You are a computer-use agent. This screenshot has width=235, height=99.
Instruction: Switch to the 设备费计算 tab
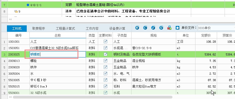pos(117,28)
